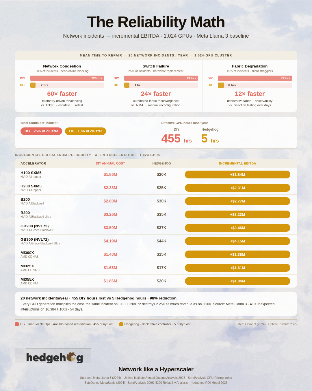
Task: Click the +$1.84M bar in the H100 SXM5 row
Action: 237,175
